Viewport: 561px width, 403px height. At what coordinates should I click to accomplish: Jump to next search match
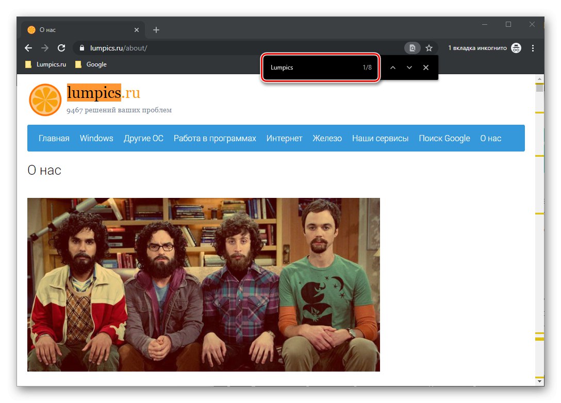point(409,68)
